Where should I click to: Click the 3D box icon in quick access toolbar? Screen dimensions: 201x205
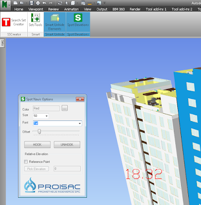(x=73, y=3)
